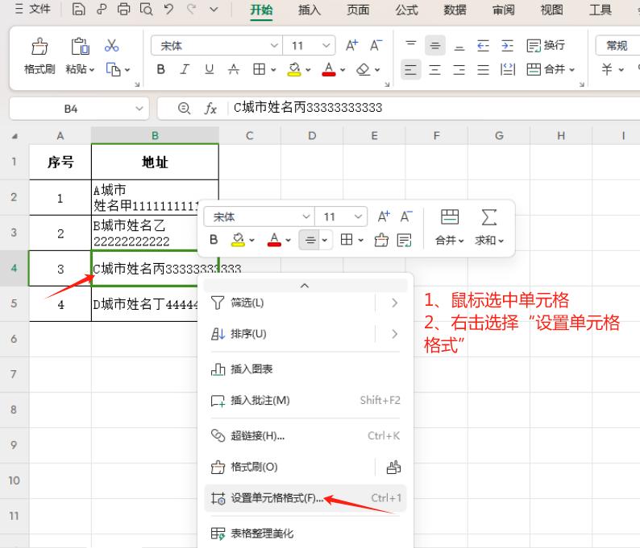Click increase indent icon

point(507,45)
